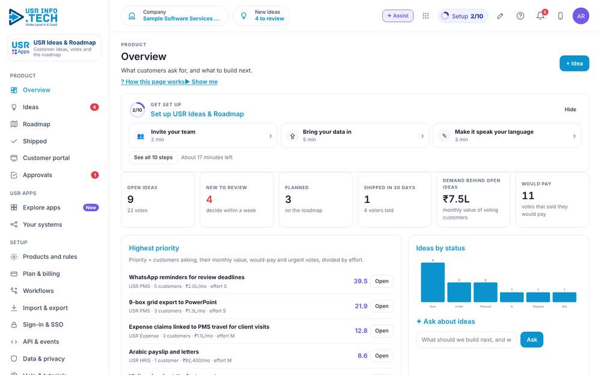Open the Company selector Sample Software Services
The width and height of the screenshot is (601, 375).
coord(175,16)
